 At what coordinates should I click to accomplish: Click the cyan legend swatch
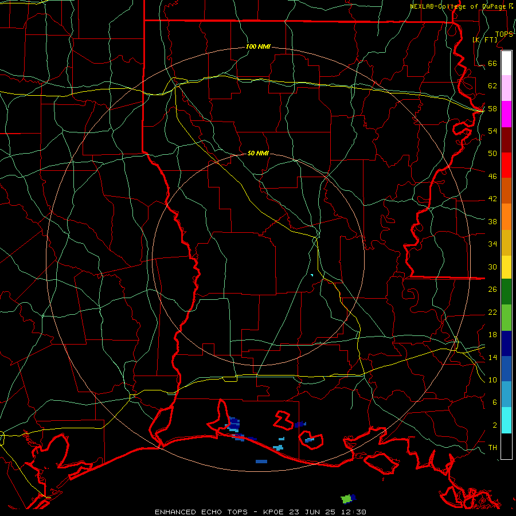point(506,420)
